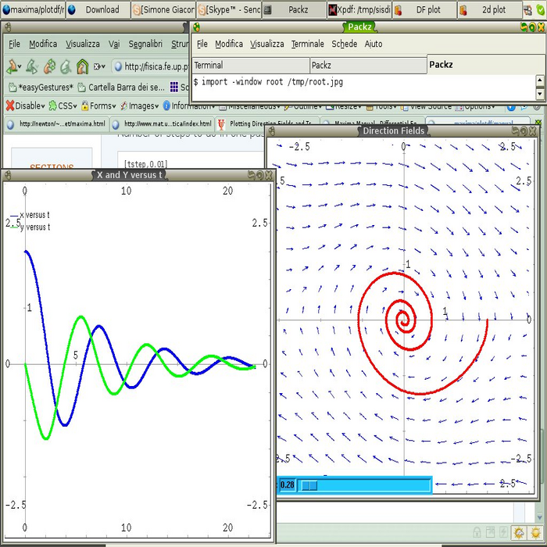Image resolution: width=547 pixels, height=547 pixels.
Task: Click the terminal scrollbar down arrow
Action: (x=540, y=94)
